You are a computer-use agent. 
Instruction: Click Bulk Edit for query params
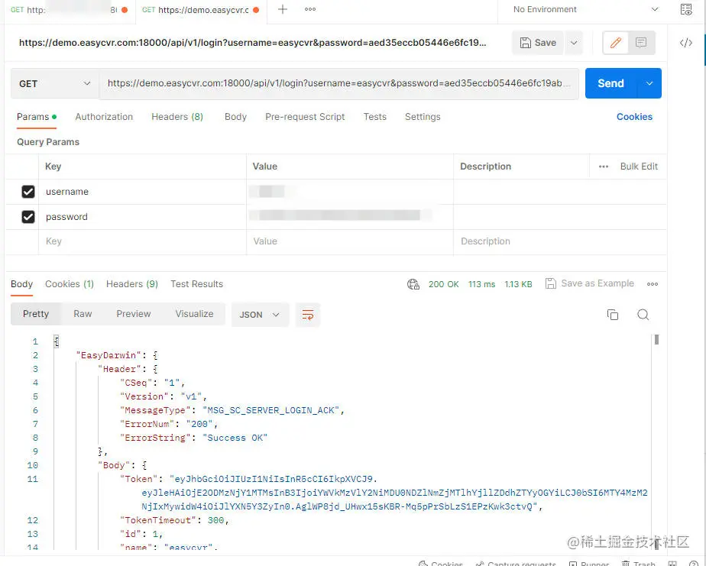(x=639, y=167)
